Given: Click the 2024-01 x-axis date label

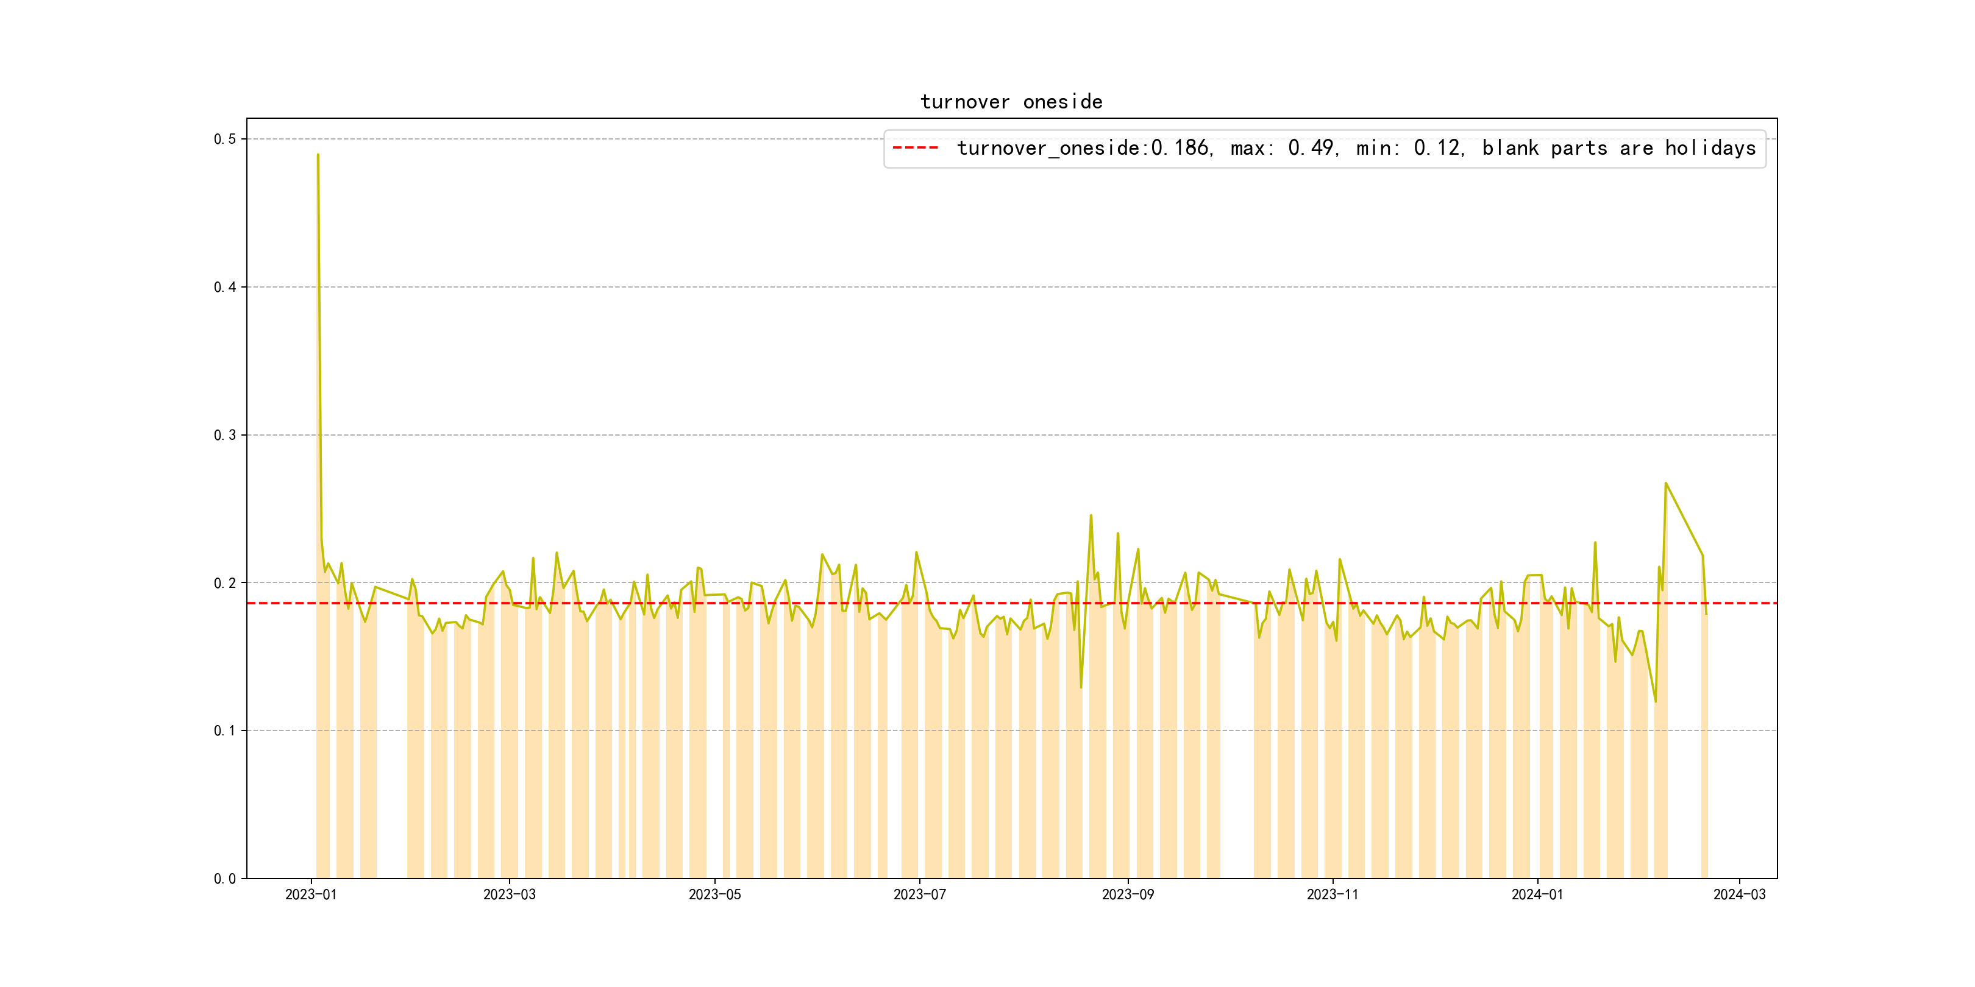Looking at the screenshot, I should click(1537, 895).
